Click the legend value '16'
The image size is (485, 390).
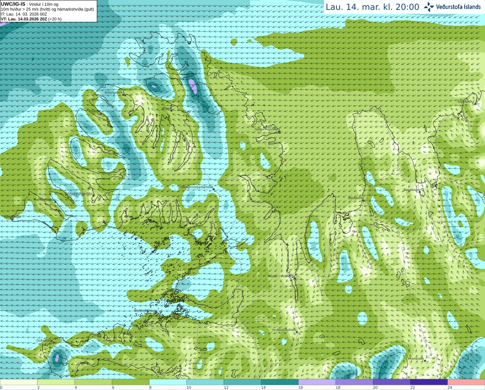(300, 387)
